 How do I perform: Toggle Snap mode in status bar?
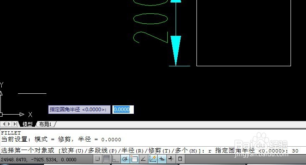(97, 159)
